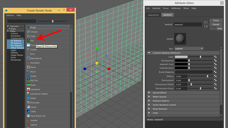Switch to the lambert2SG tab

pyautogui.click(x=153, y=15)
